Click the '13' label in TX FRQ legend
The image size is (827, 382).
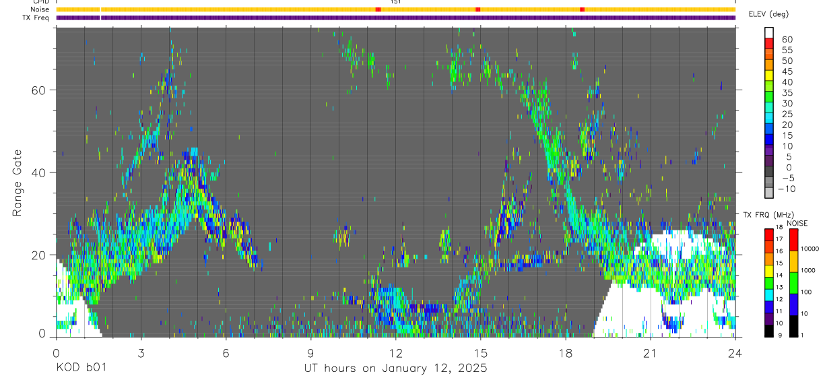pos(779,287)
